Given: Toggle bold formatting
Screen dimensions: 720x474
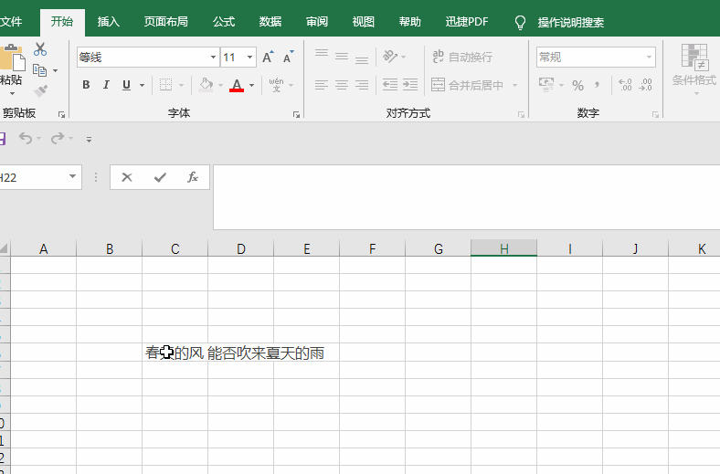Looking at the screenshot, I should point(86,85).
